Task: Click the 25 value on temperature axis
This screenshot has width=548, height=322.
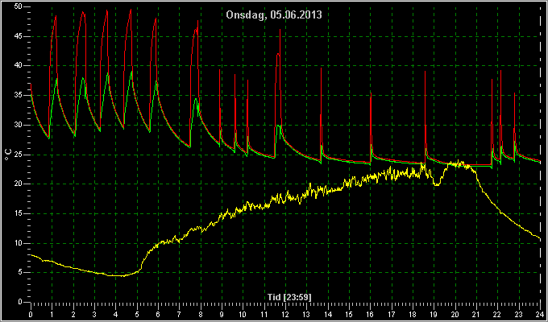Action: tap(18, 155)
